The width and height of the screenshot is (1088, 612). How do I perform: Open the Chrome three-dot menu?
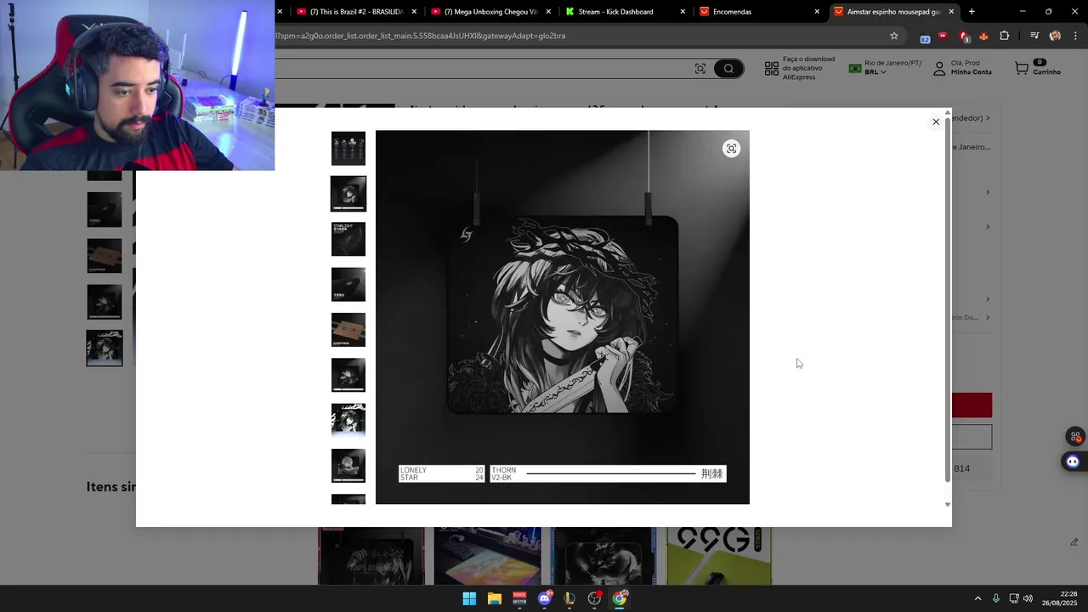click(x=1075, y=36)
